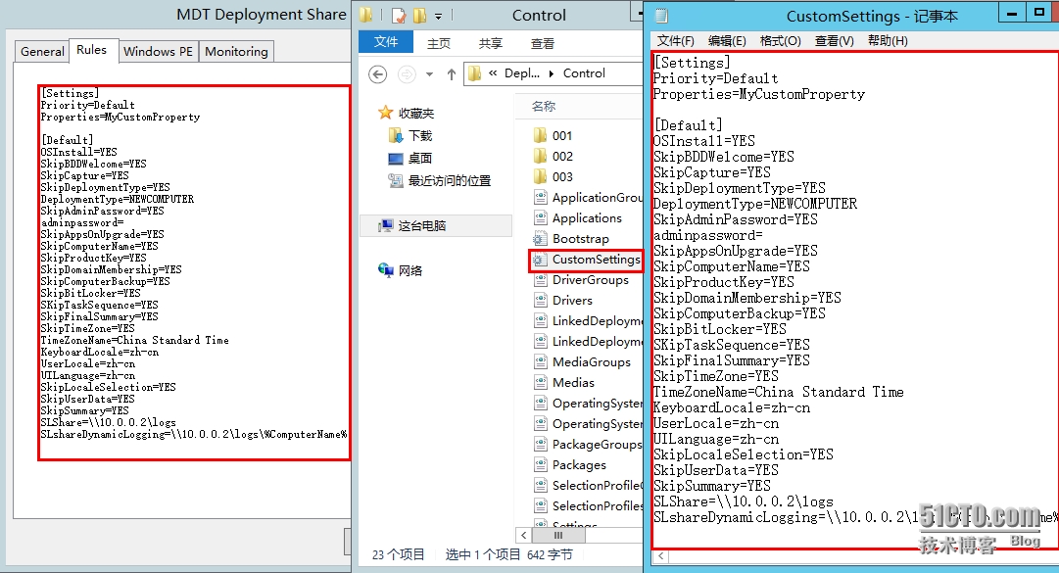This screenshot has height=573, width=1059.
Task: Select the MediaGroups file icon
Action: point(541,361)
